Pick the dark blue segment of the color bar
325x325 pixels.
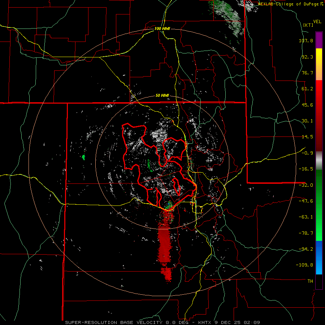coord(319,249)
